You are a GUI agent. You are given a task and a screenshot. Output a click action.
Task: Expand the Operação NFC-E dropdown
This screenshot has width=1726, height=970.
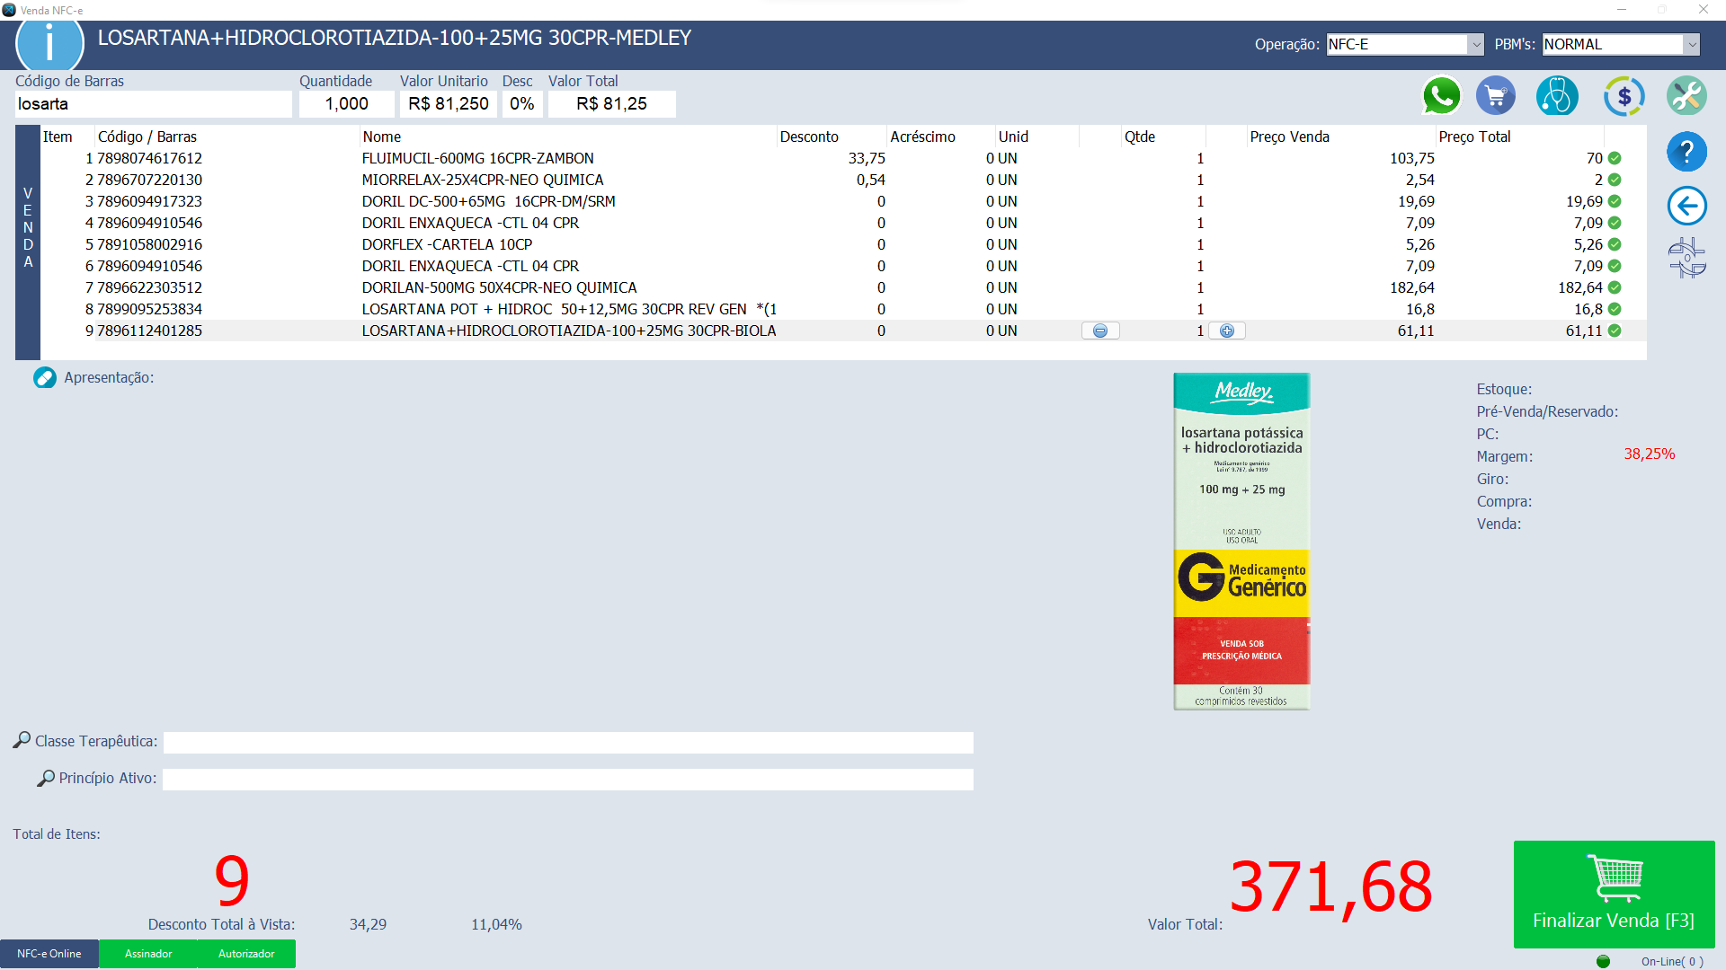point(1475,44)
